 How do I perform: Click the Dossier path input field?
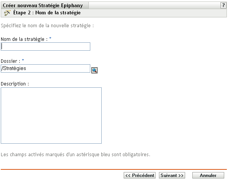(x=46, y=68)
